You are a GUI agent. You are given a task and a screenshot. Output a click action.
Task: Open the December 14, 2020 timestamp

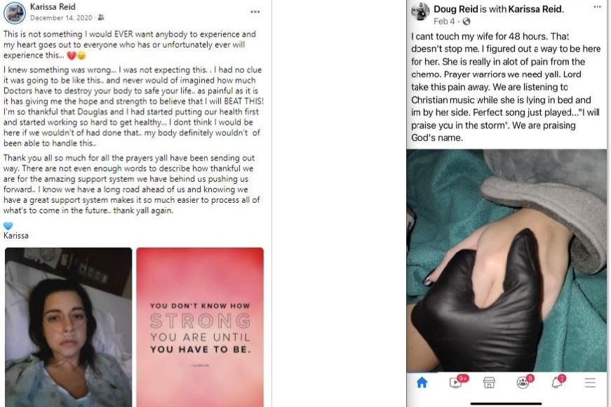[x=61, y=18]
